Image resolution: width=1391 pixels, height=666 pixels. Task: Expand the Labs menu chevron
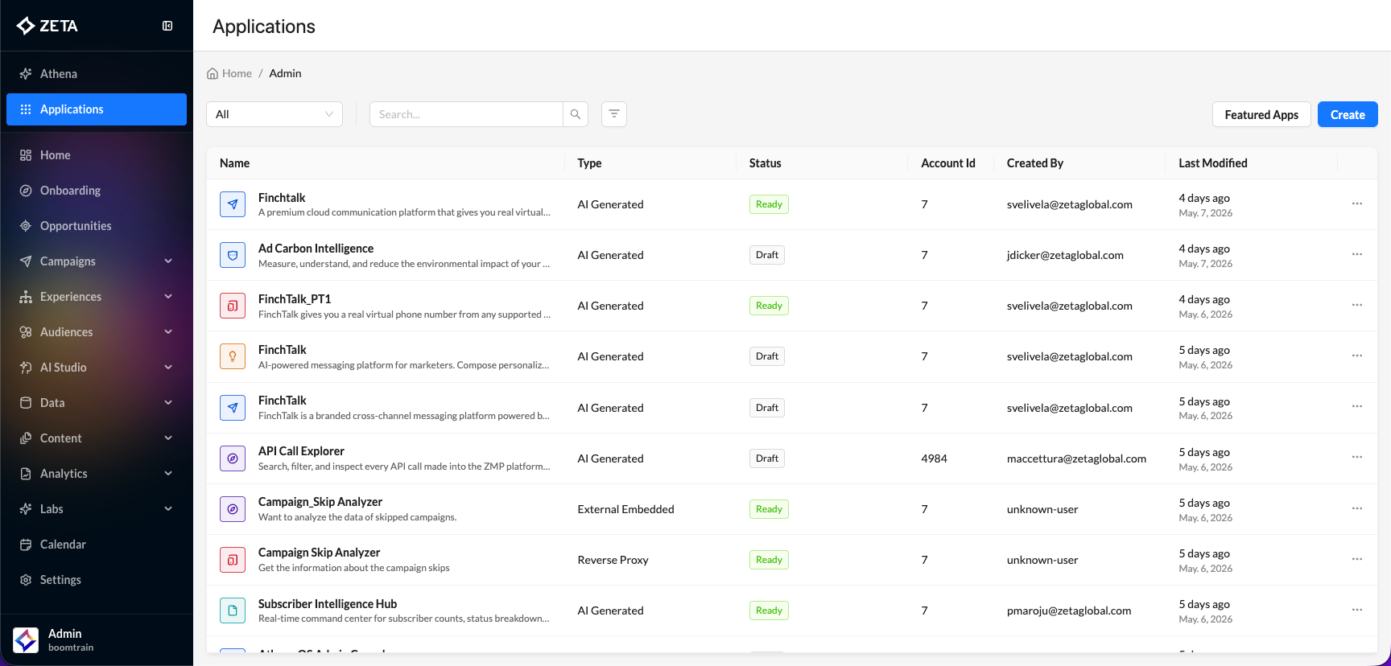coord(168,509)
